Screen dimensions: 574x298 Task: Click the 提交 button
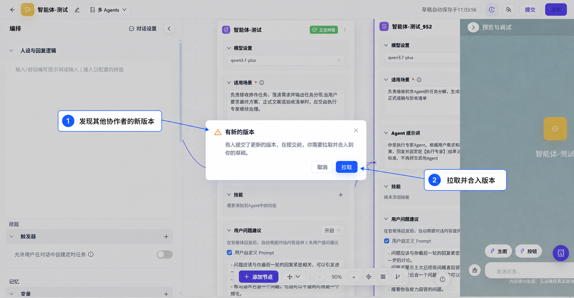[530, 10]
